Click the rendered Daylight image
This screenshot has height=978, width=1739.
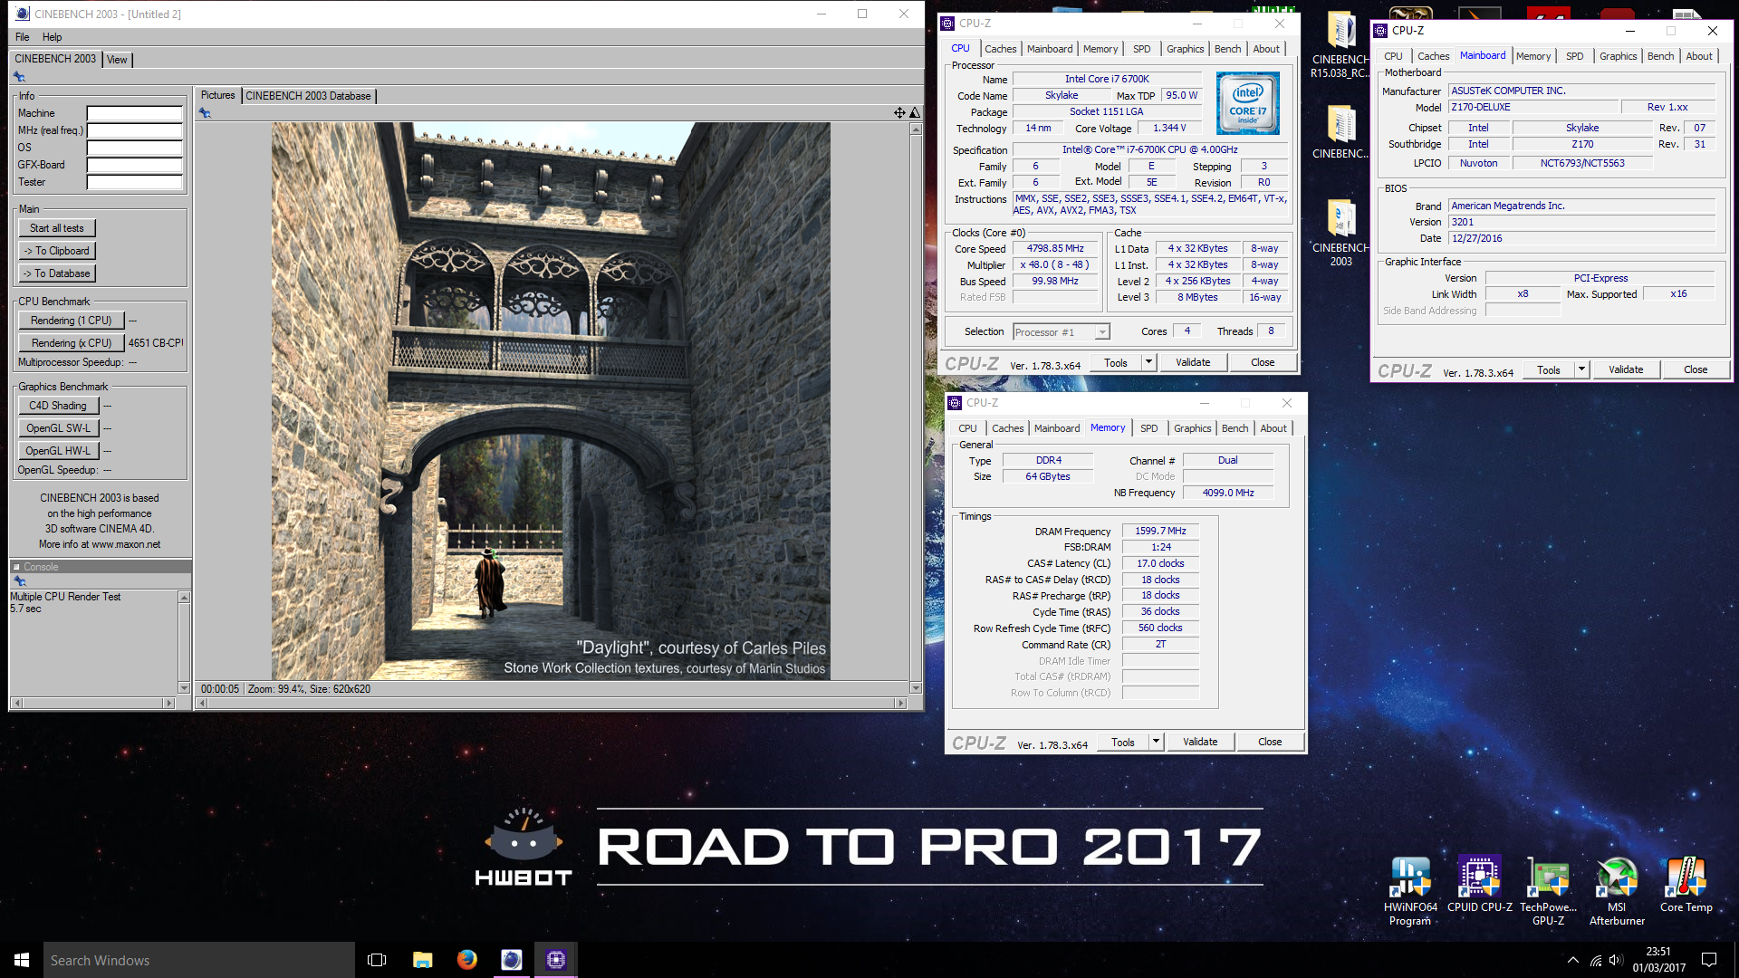(551, 401)
